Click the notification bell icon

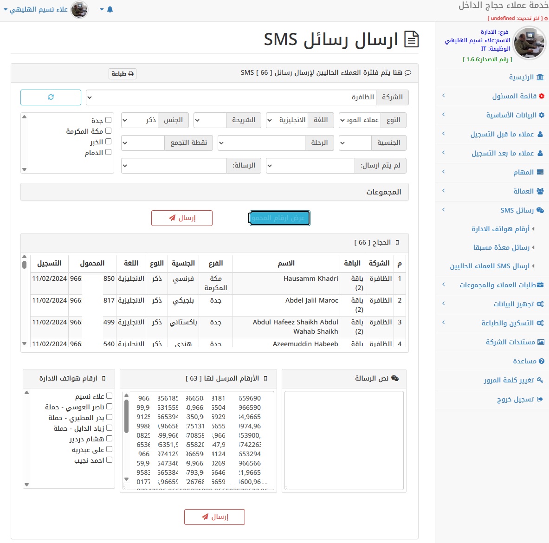110,9
